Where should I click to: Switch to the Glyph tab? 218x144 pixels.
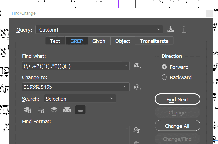pyautogui.click(x=99, y=41)
